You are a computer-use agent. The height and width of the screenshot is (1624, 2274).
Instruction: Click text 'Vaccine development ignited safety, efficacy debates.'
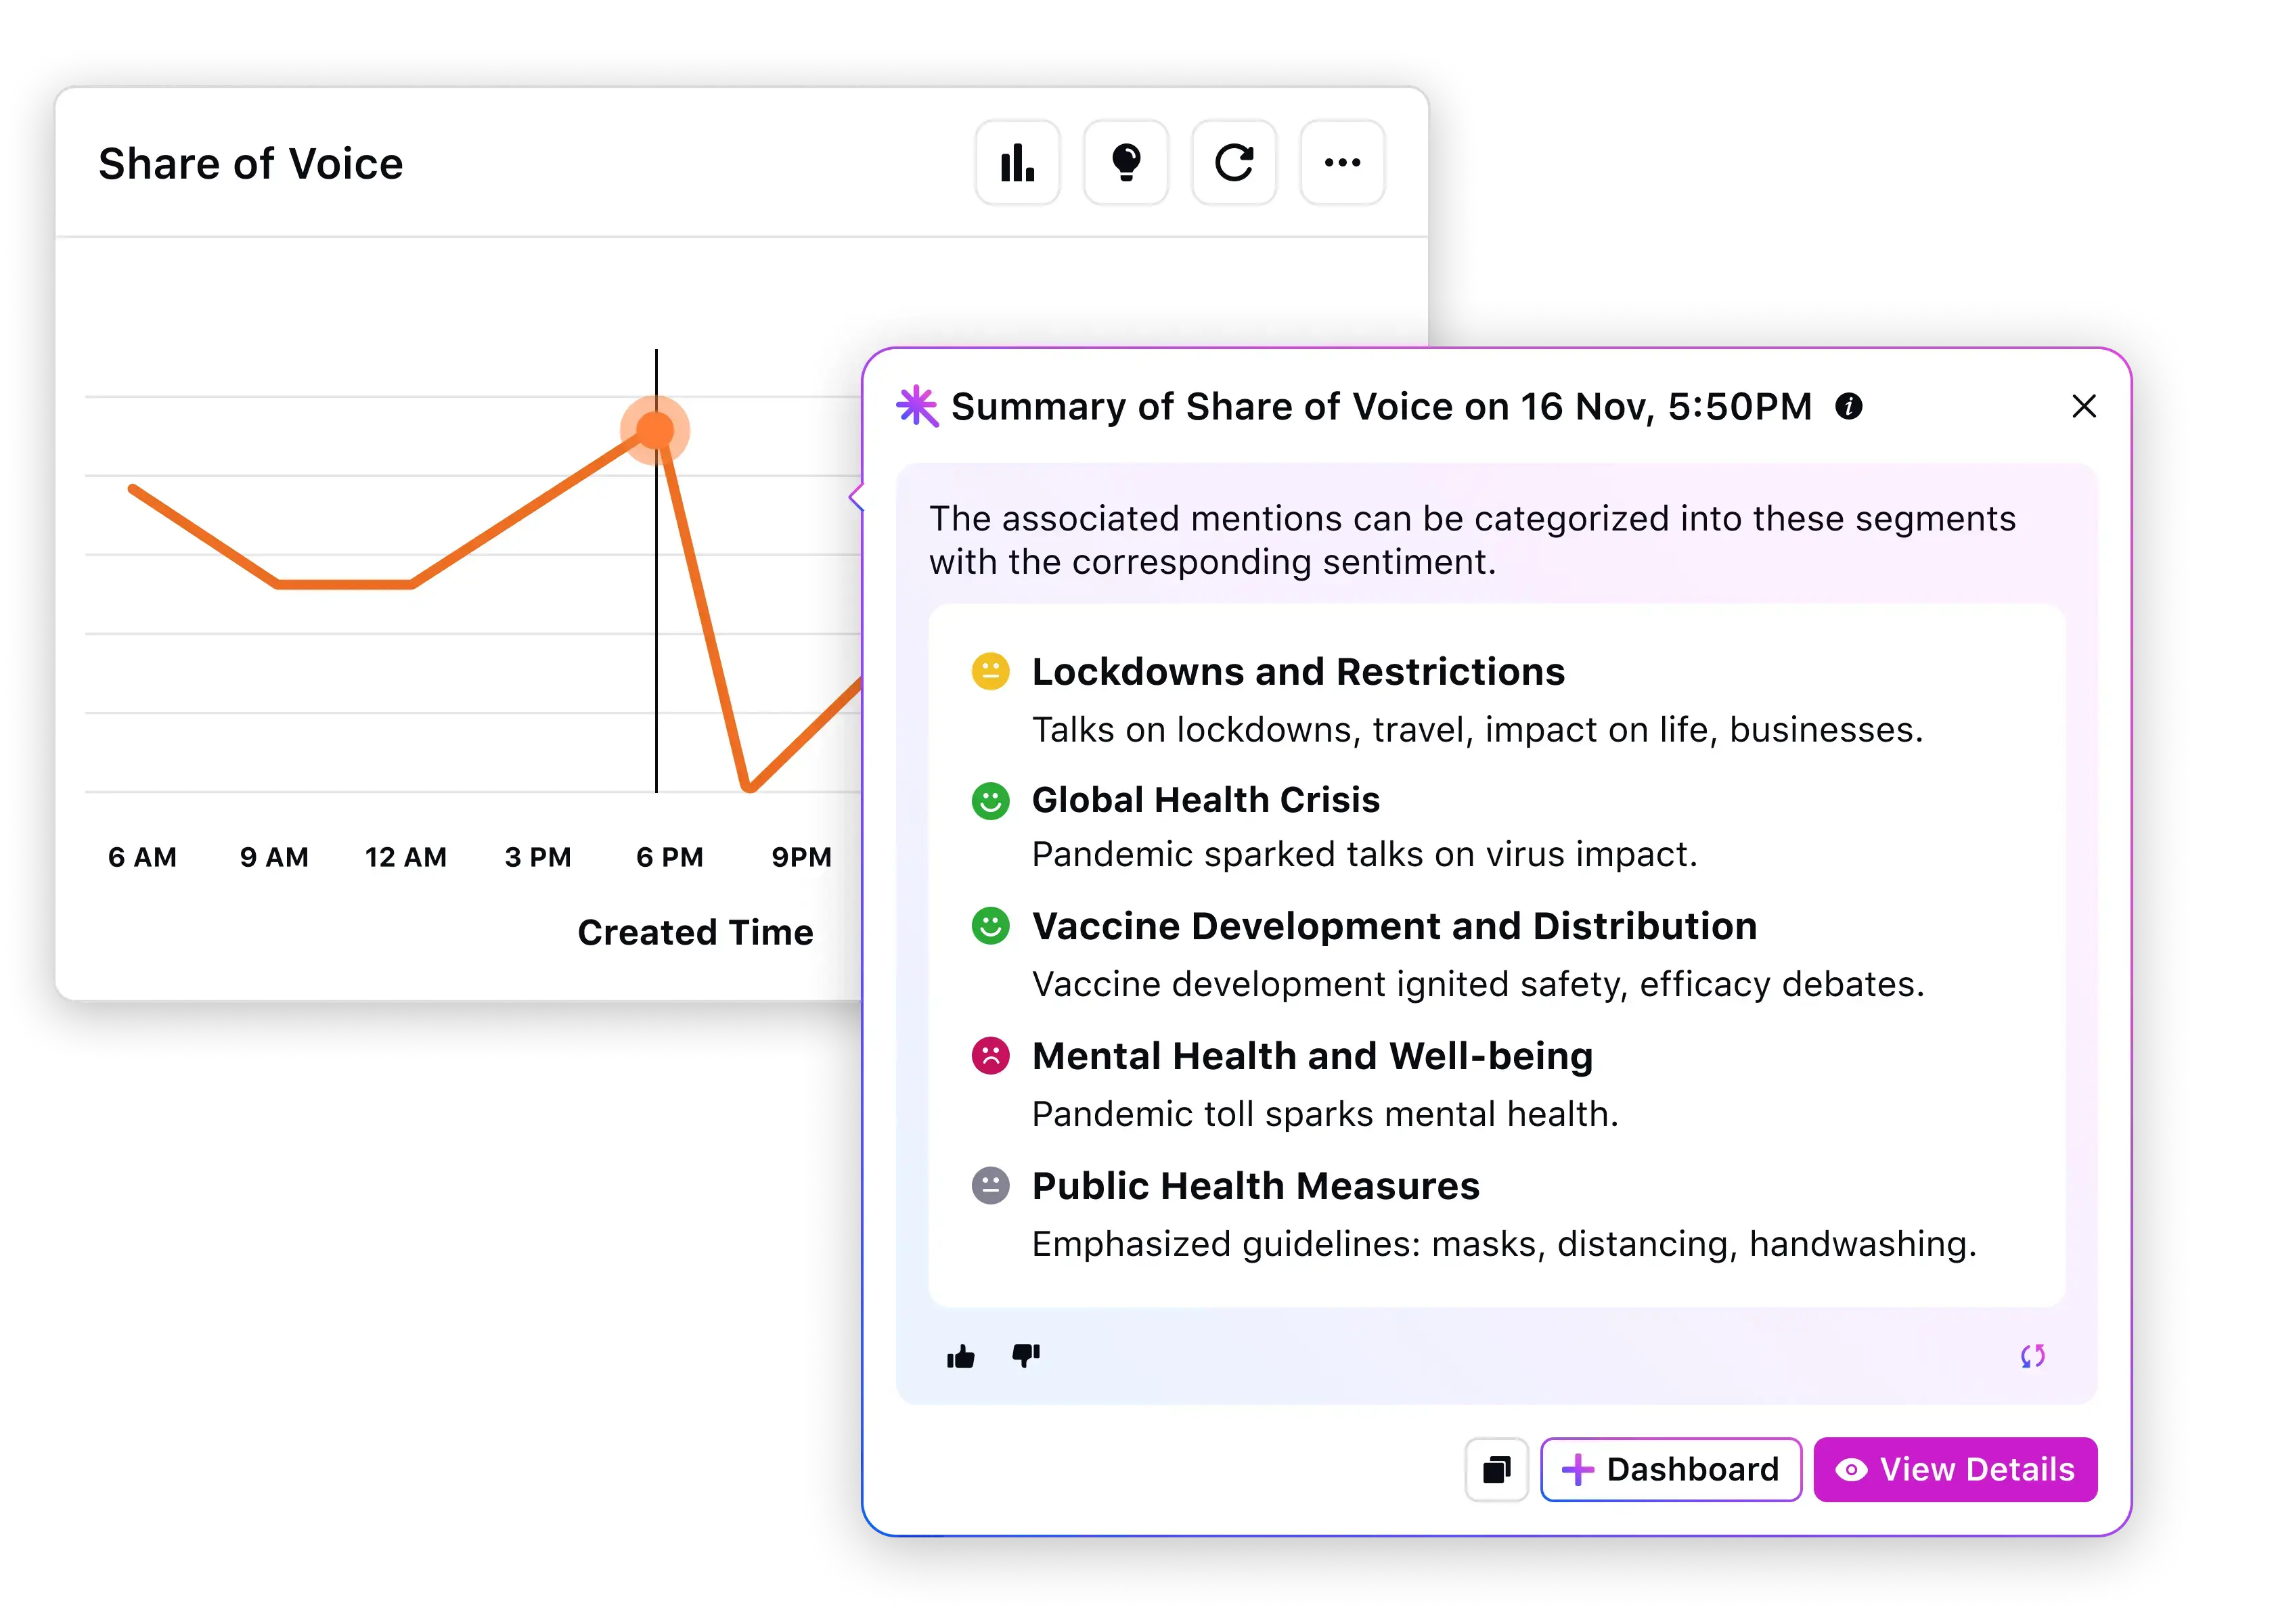[x=1477, y=985]
